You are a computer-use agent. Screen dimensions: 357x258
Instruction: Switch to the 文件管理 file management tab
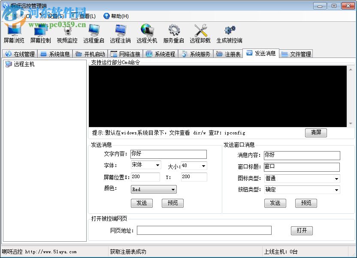[296, 53]
